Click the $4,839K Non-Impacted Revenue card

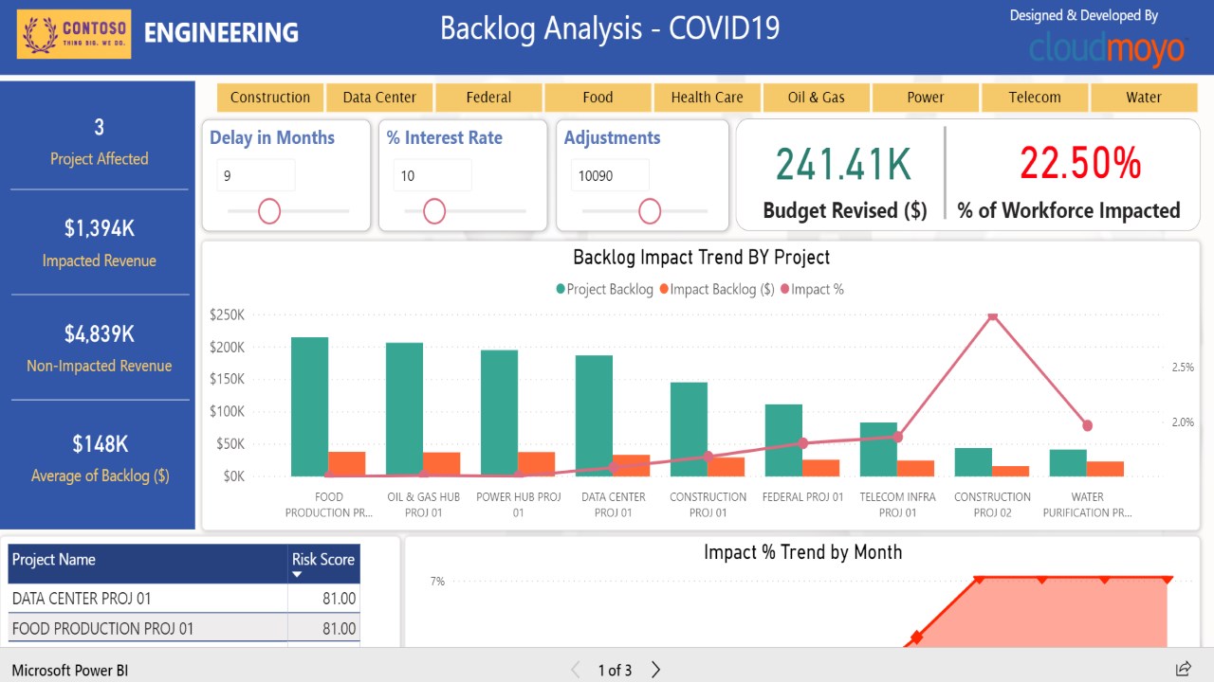click(100, 348)
